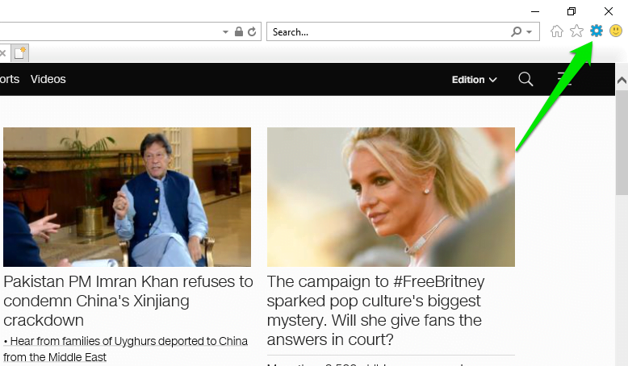Viewport: 628px width, 366px height.
Task: Expand the search provider dropdown arrow
Action: [x=530, y=32]
